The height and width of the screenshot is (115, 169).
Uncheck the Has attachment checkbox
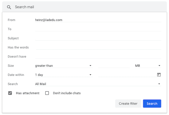pyautogui.click(x=10, y=93)
